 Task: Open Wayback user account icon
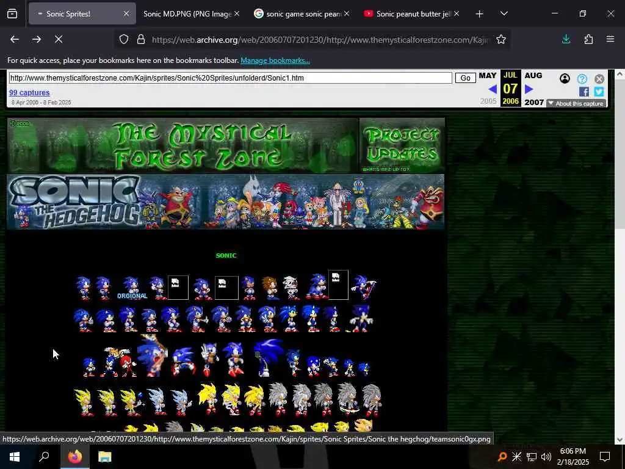565,79
